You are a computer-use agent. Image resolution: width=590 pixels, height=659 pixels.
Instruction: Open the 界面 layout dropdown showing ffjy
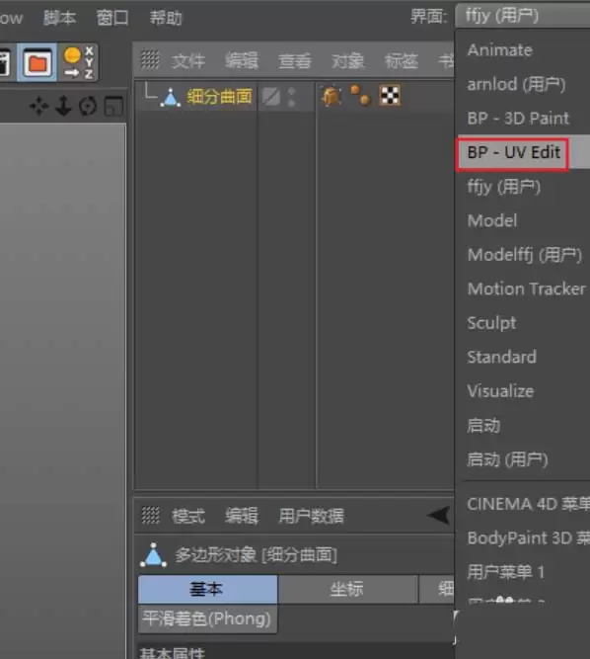(523, 16)
